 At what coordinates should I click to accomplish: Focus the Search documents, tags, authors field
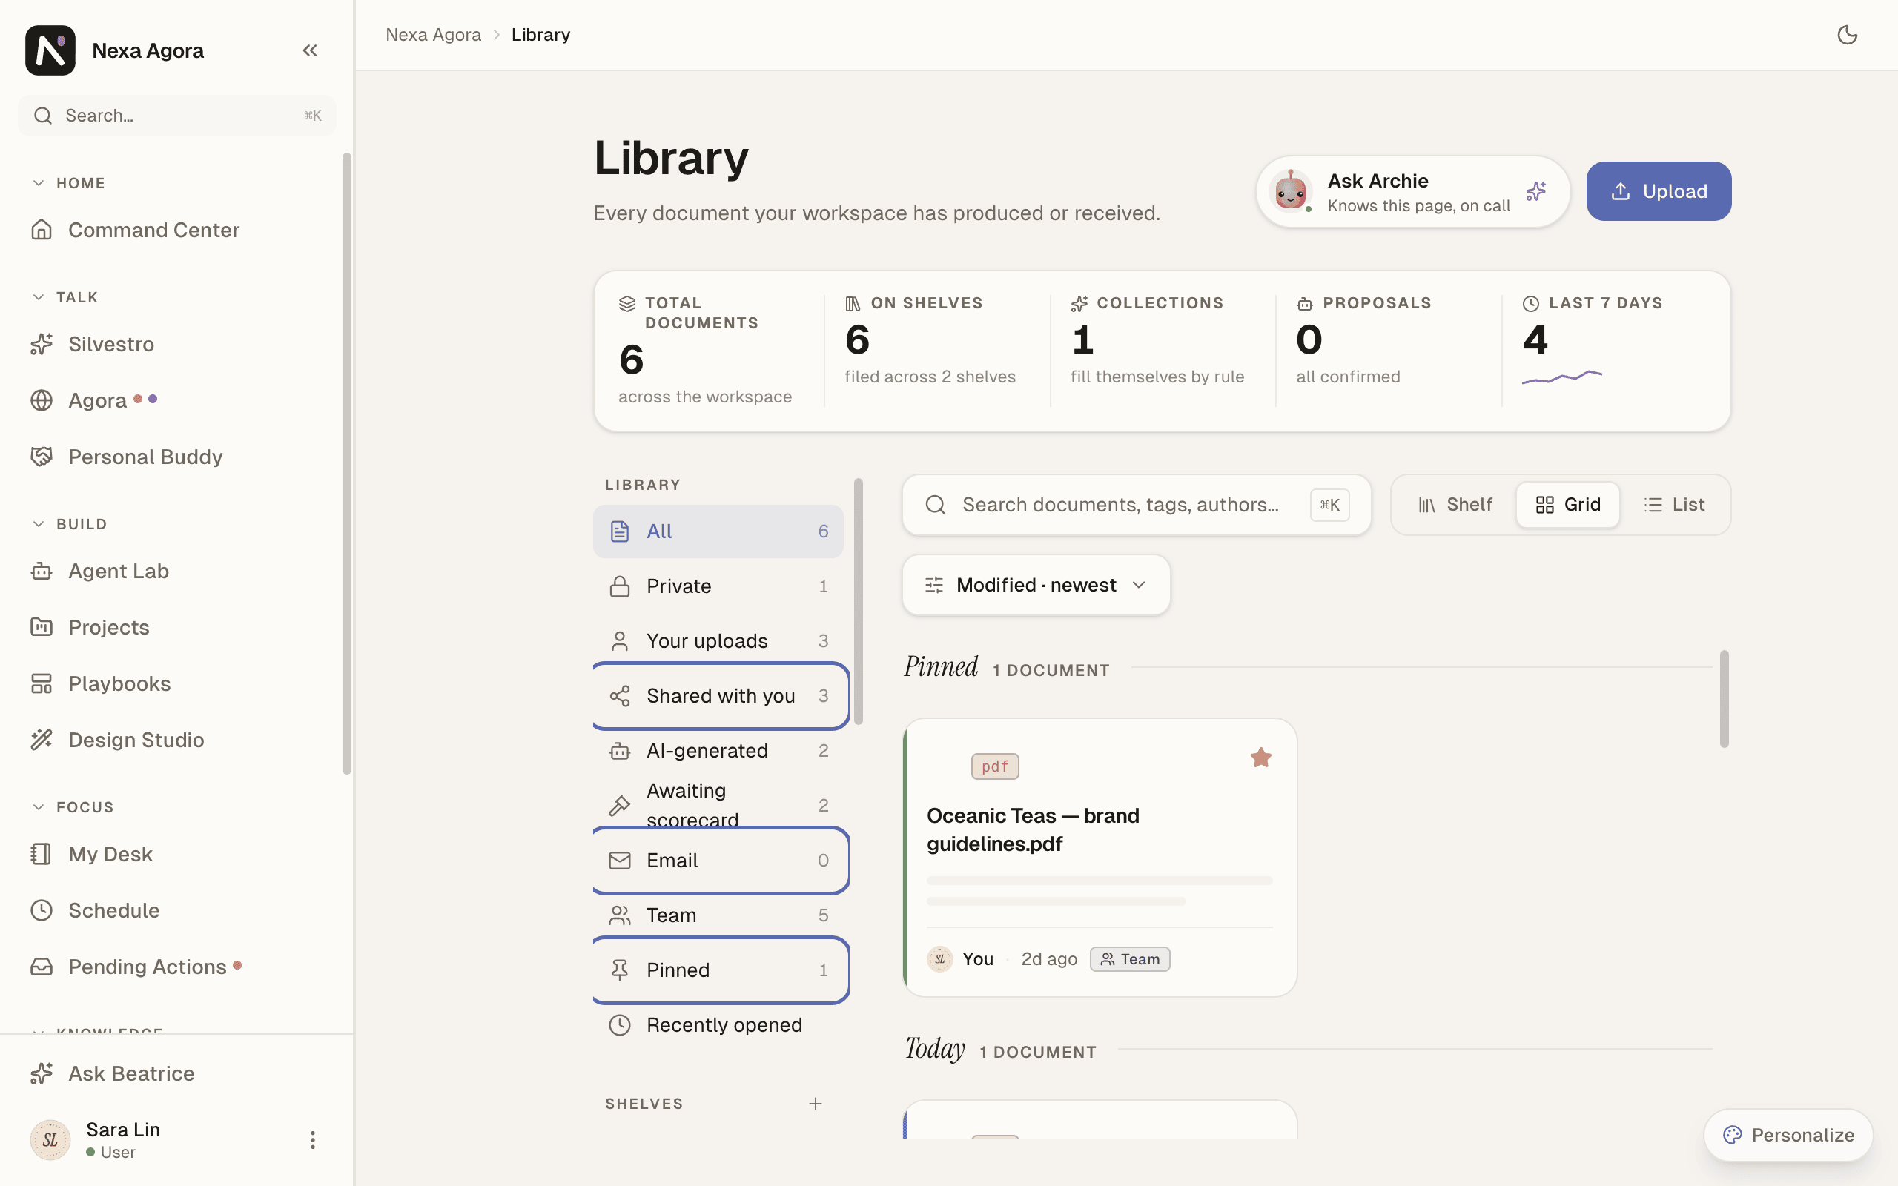pyautogui.click(x=1137, y=504)
